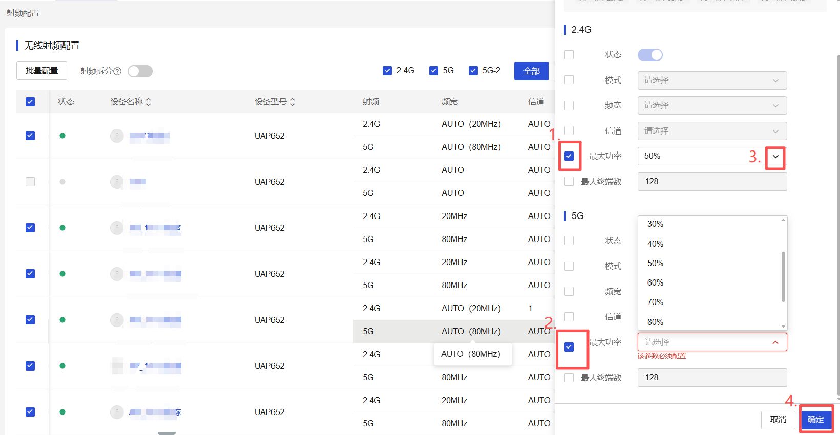Sort by 设备名称 using its sort arrows

click(x=149, y=102)
